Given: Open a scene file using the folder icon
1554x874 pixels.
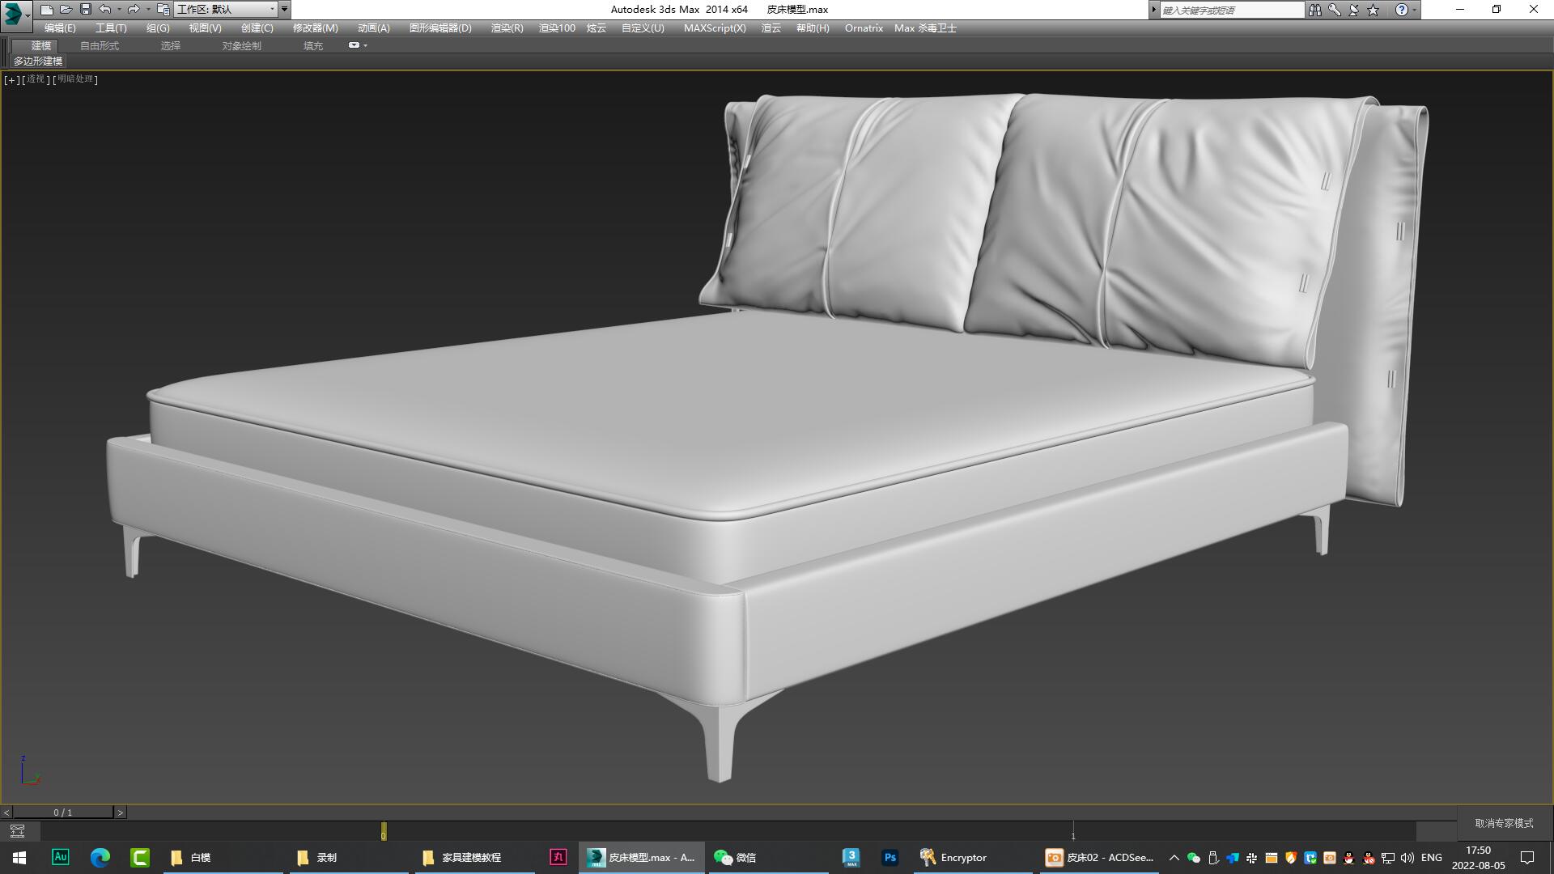Looking at the screenshot, I should pos(66,9).
